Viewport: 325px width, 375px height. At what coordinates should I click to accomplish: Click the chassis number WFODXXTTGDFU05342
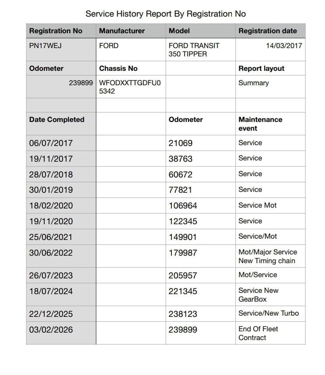130,87
